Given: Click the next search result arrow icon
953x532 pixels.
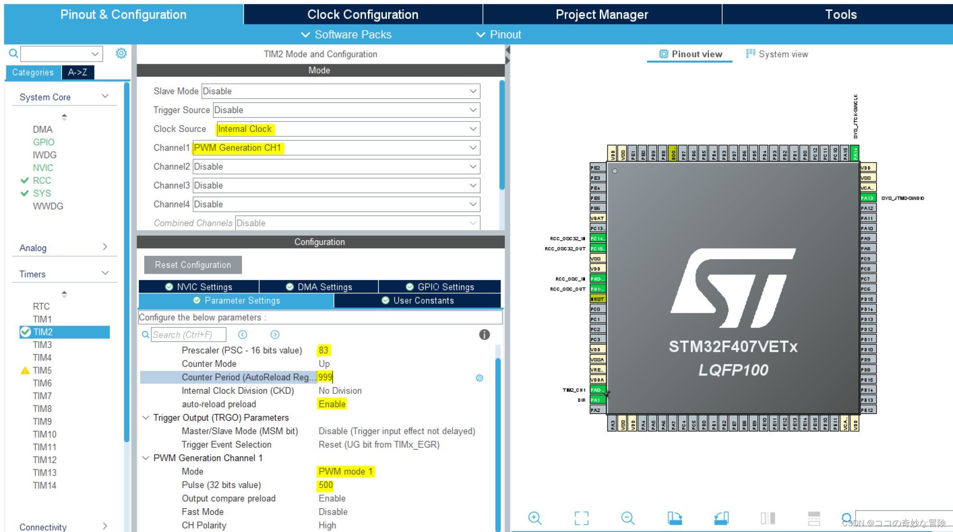Looking at the screenshot, I should [275, 335].
